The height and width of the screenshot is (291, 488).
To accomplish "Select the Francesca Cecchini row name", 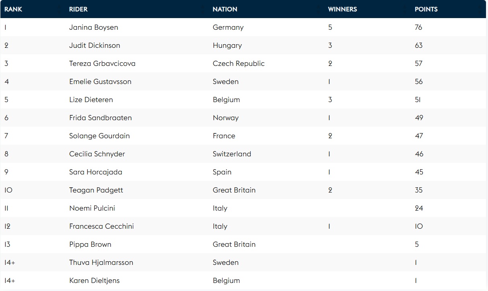I will pyautogui.click(x=101, y=226).
